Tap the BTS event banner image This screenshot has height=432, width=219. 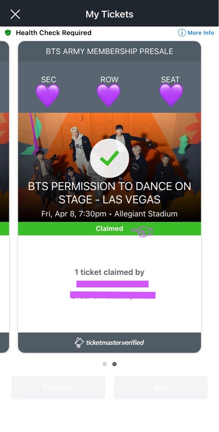(x=109, y=167)
